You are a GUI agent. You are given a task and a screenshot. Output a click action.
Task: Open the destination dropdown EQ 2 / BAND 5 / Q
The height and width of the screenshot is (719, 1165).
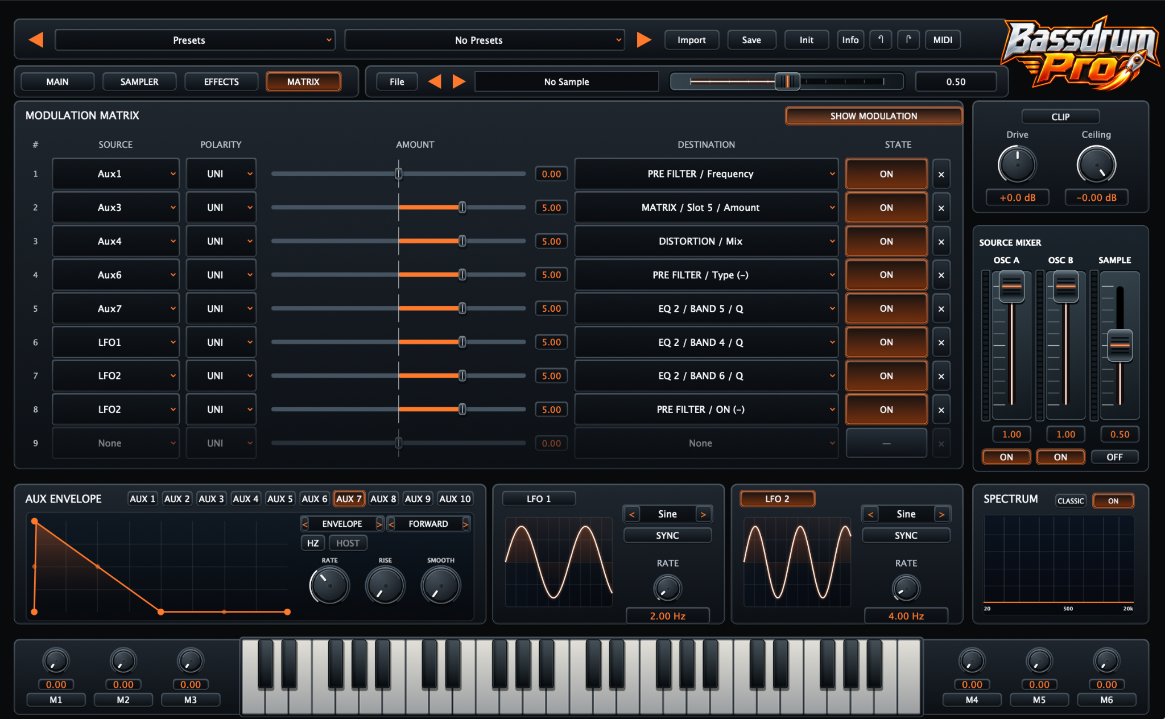[706, 309]
